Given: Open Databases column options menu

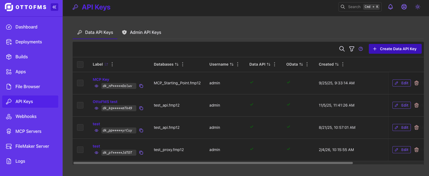Looking at the screenshot, I should coord(183,64).
